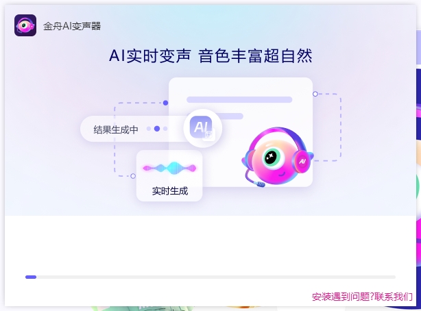The height and width of the screenshot is (311, 421).
Task: Click the hollow circle node at panel's top right
Action: point(315,94)
